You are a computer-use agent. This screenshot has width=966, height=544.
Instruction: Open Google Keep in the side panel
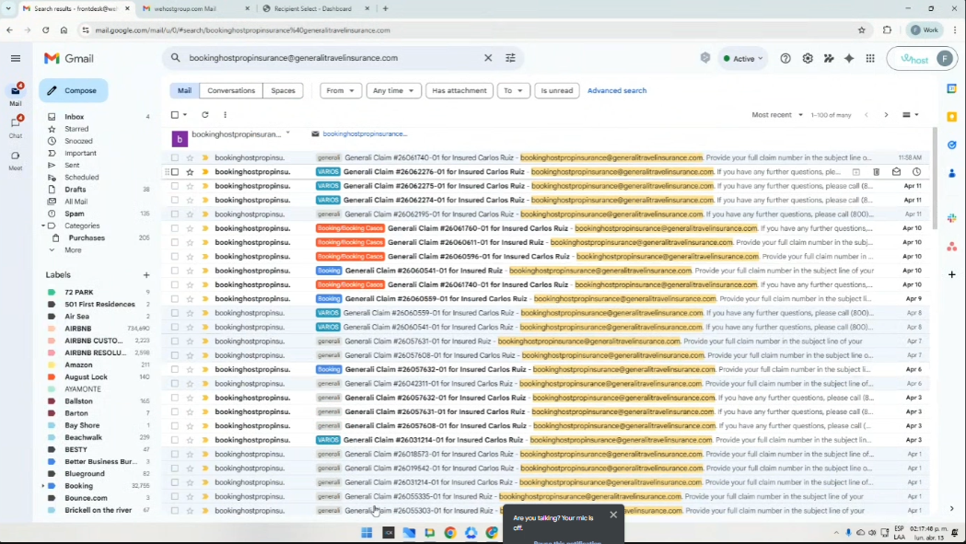952,117
